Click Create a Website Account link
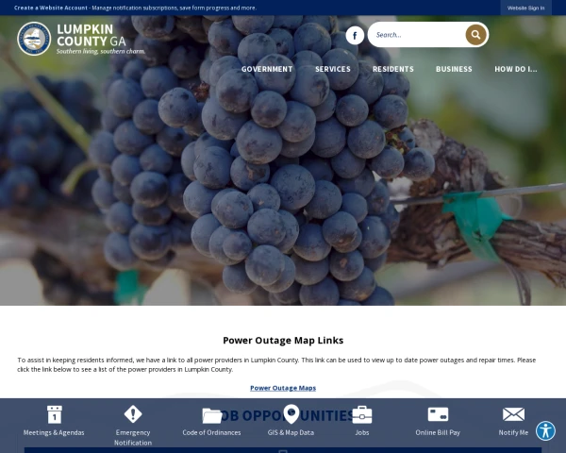 (51, 8)
